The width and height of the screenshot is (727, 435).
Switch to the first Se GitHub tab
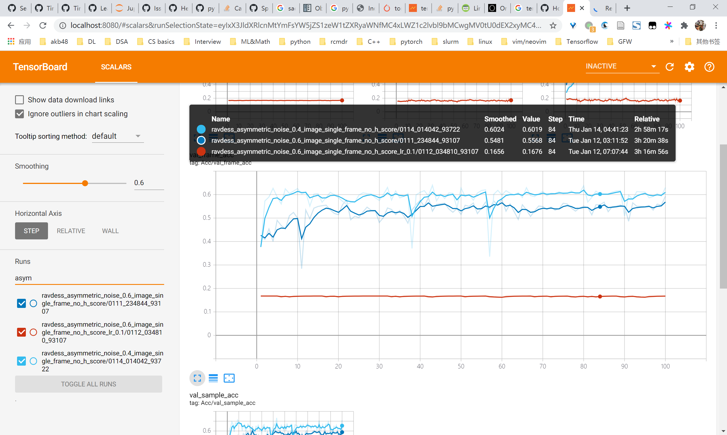pos(17,8)
